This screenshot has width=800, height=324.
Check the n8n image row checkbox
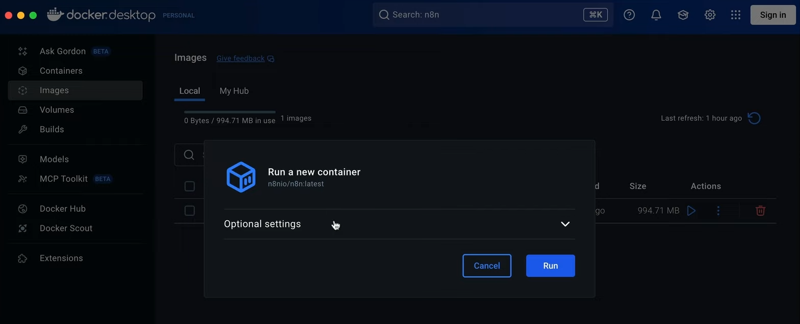coord(190,211)
